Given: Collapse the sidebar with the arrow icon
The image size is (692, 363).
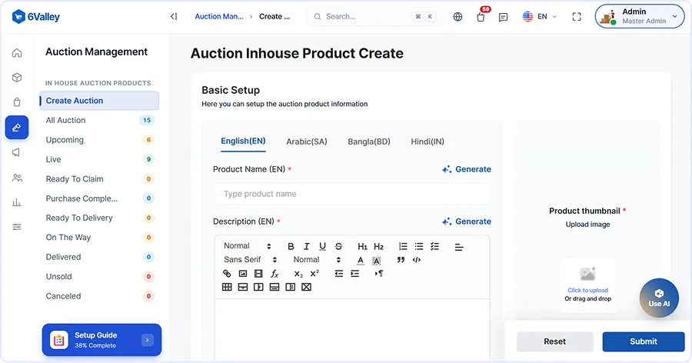Looking at the screenshot, I should click(x=174, y=16).
